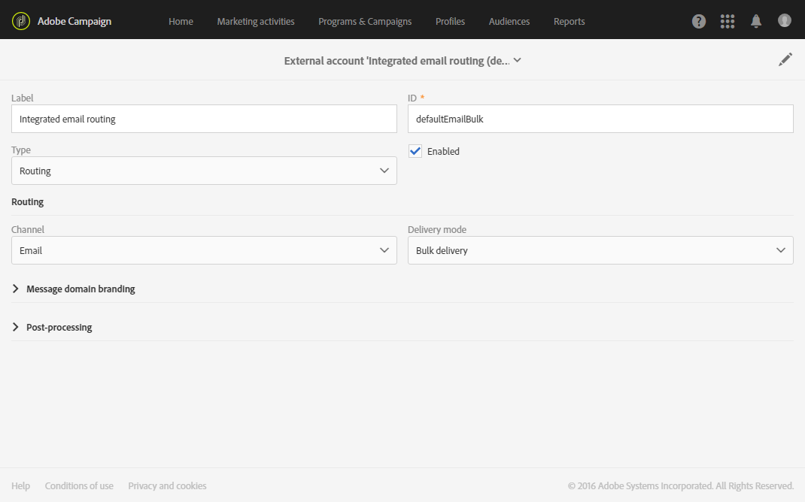Open the Conditions of use link
Screen dimensions: 805x502
tap(79, 486)
